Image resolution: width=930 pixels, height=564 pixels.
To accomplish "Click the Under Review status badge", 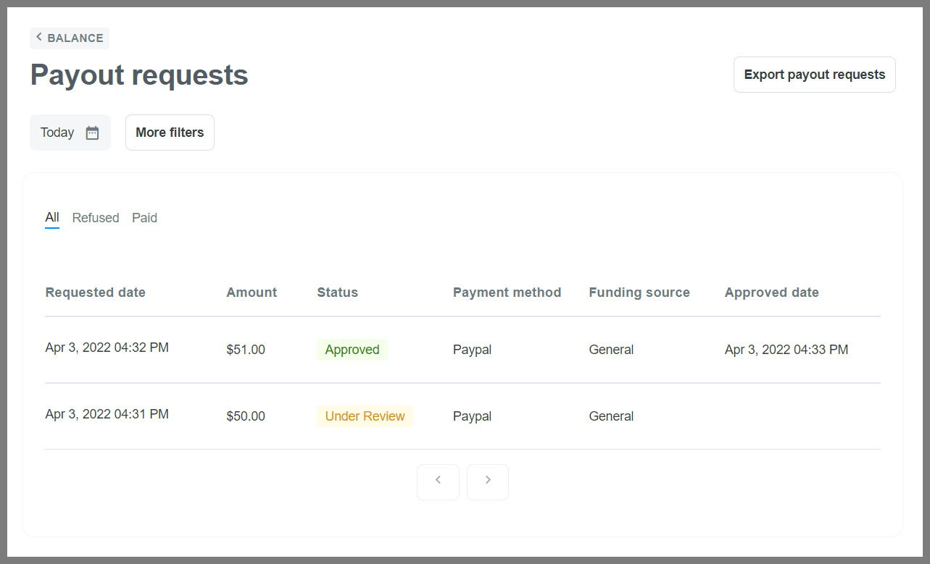I will (x=365, y=416).
